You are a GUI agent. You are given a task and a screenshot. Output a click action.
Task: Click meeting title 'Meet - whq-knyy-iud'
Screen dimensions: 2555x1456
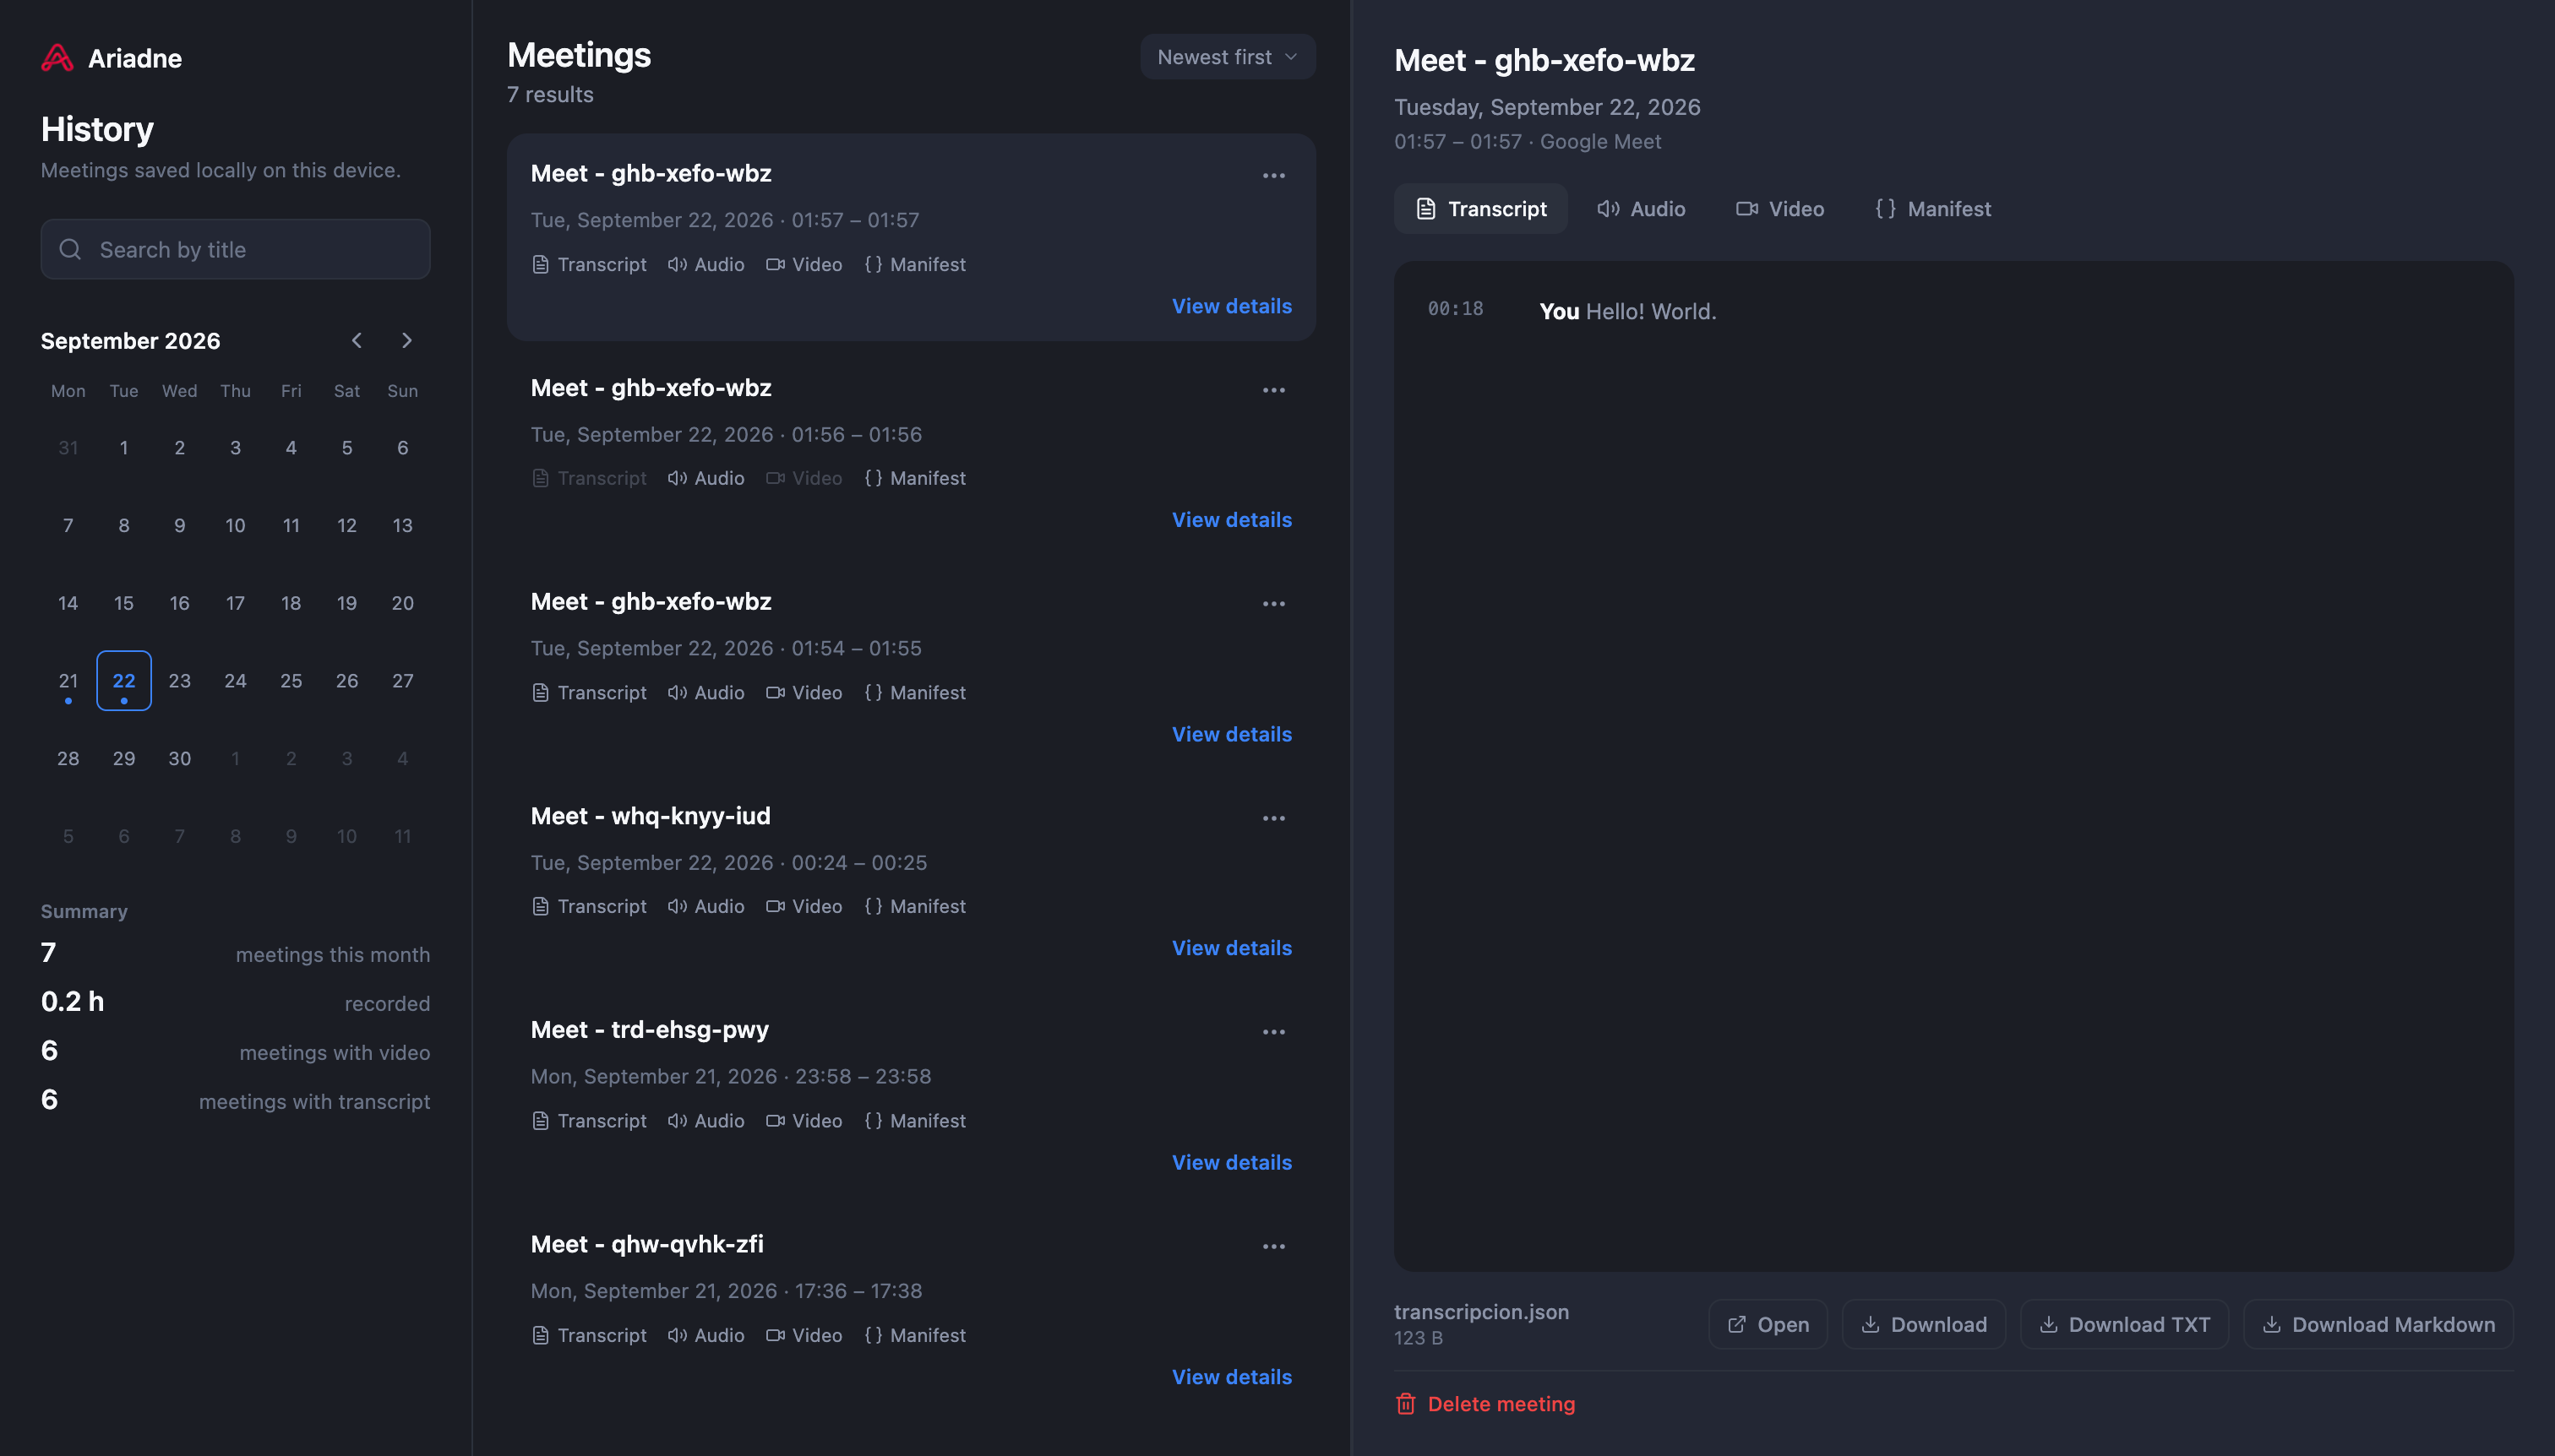tap(651, 816)
